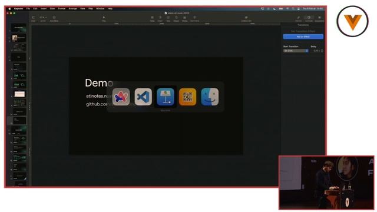Select the first slide thumbnail in navigator
The height and width of the screenshot is (212, 377).
19,28
